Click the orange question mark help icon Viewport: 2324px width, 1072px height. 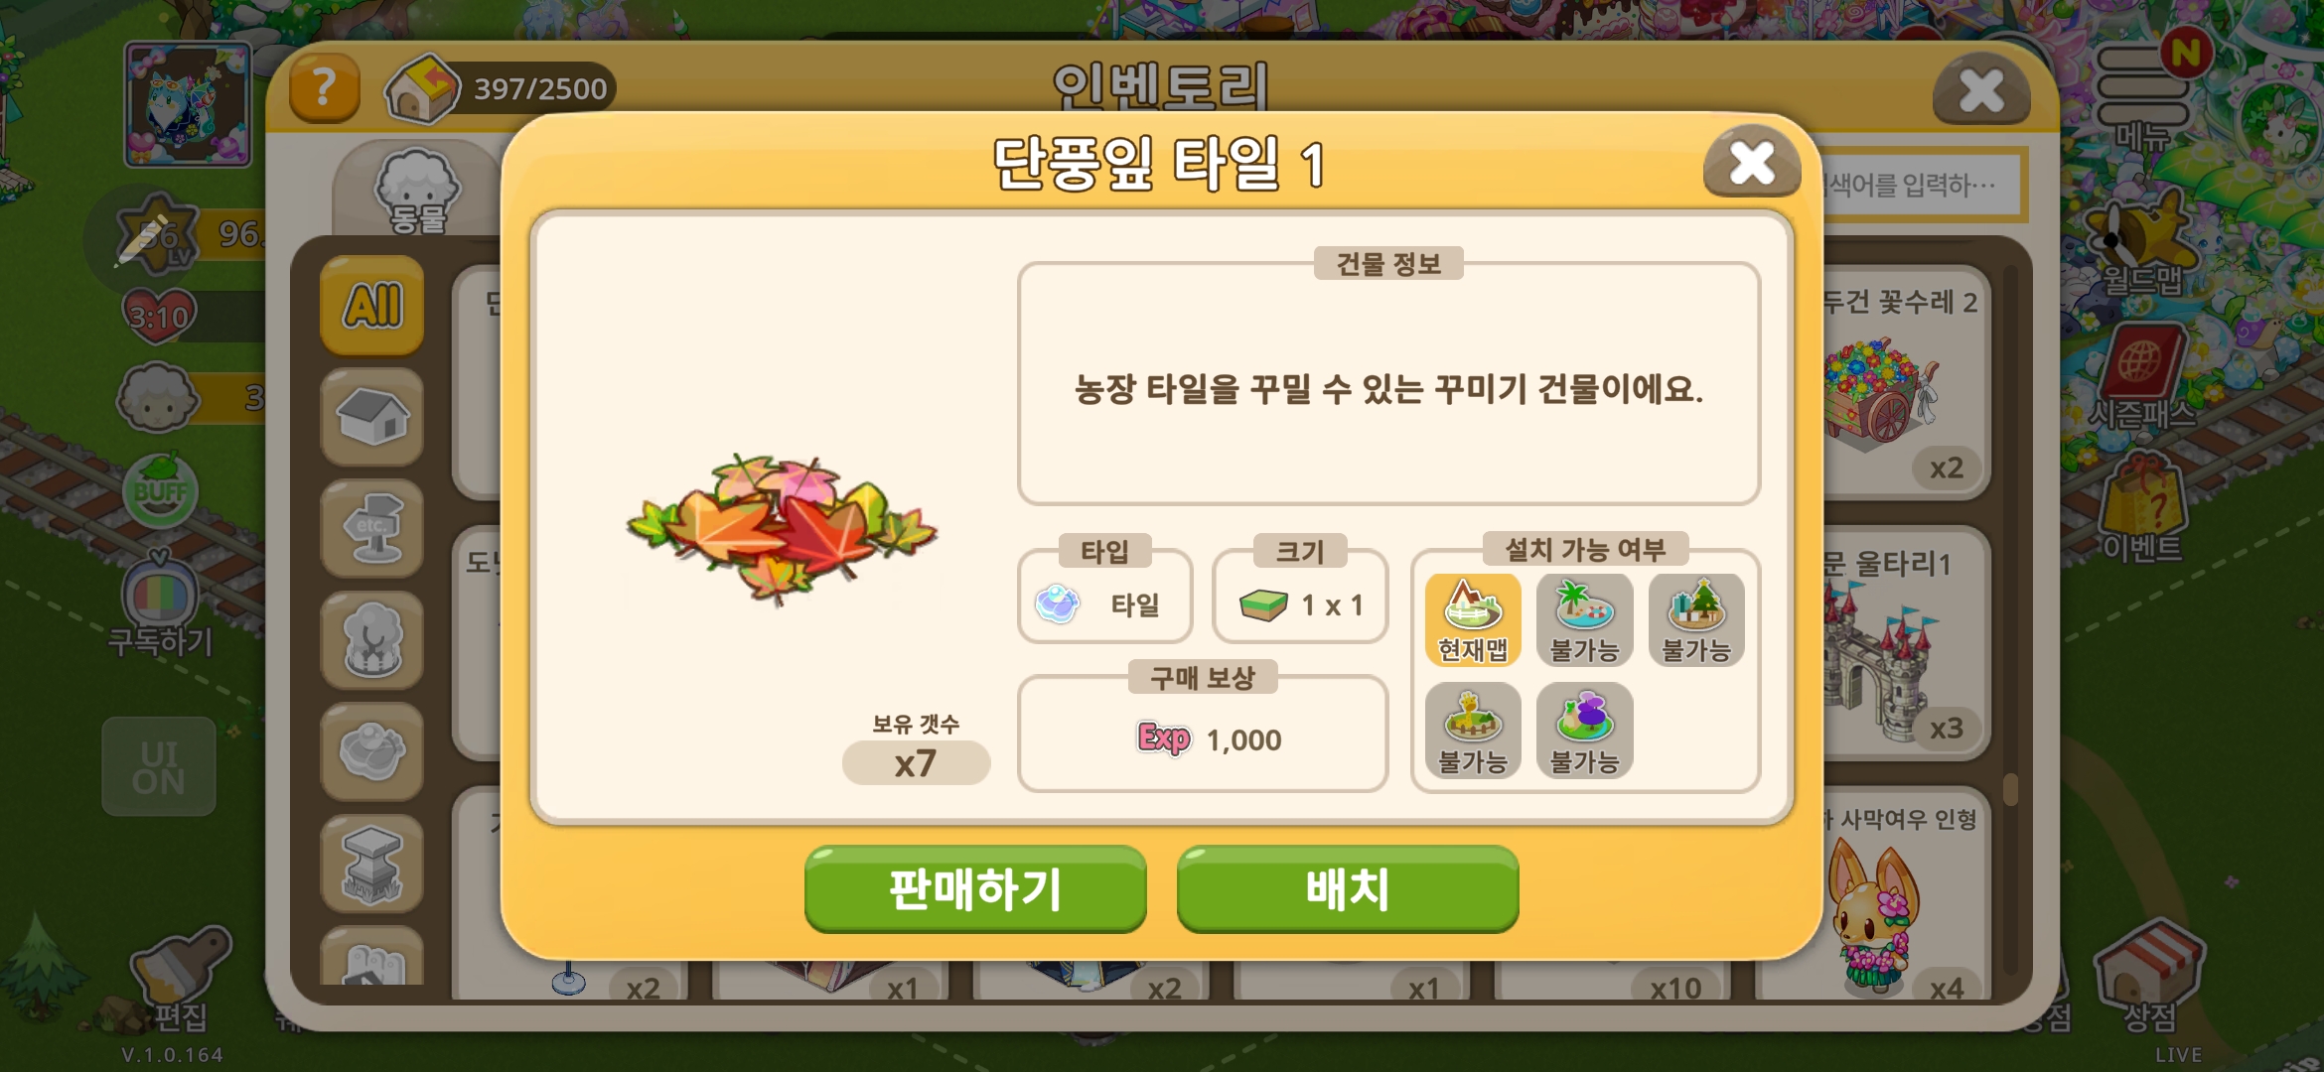pos(324,88)
